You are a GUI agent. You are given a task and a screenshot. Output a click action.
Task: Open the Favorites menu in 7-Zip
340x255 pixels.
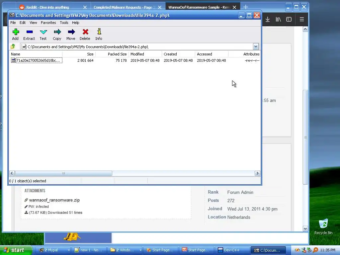48,23
